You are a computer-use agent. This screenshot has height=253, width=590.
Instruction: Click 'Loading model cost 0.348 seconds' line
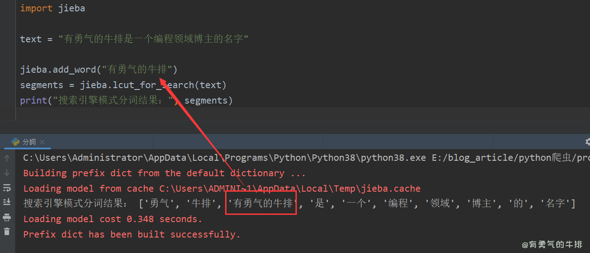113,219
